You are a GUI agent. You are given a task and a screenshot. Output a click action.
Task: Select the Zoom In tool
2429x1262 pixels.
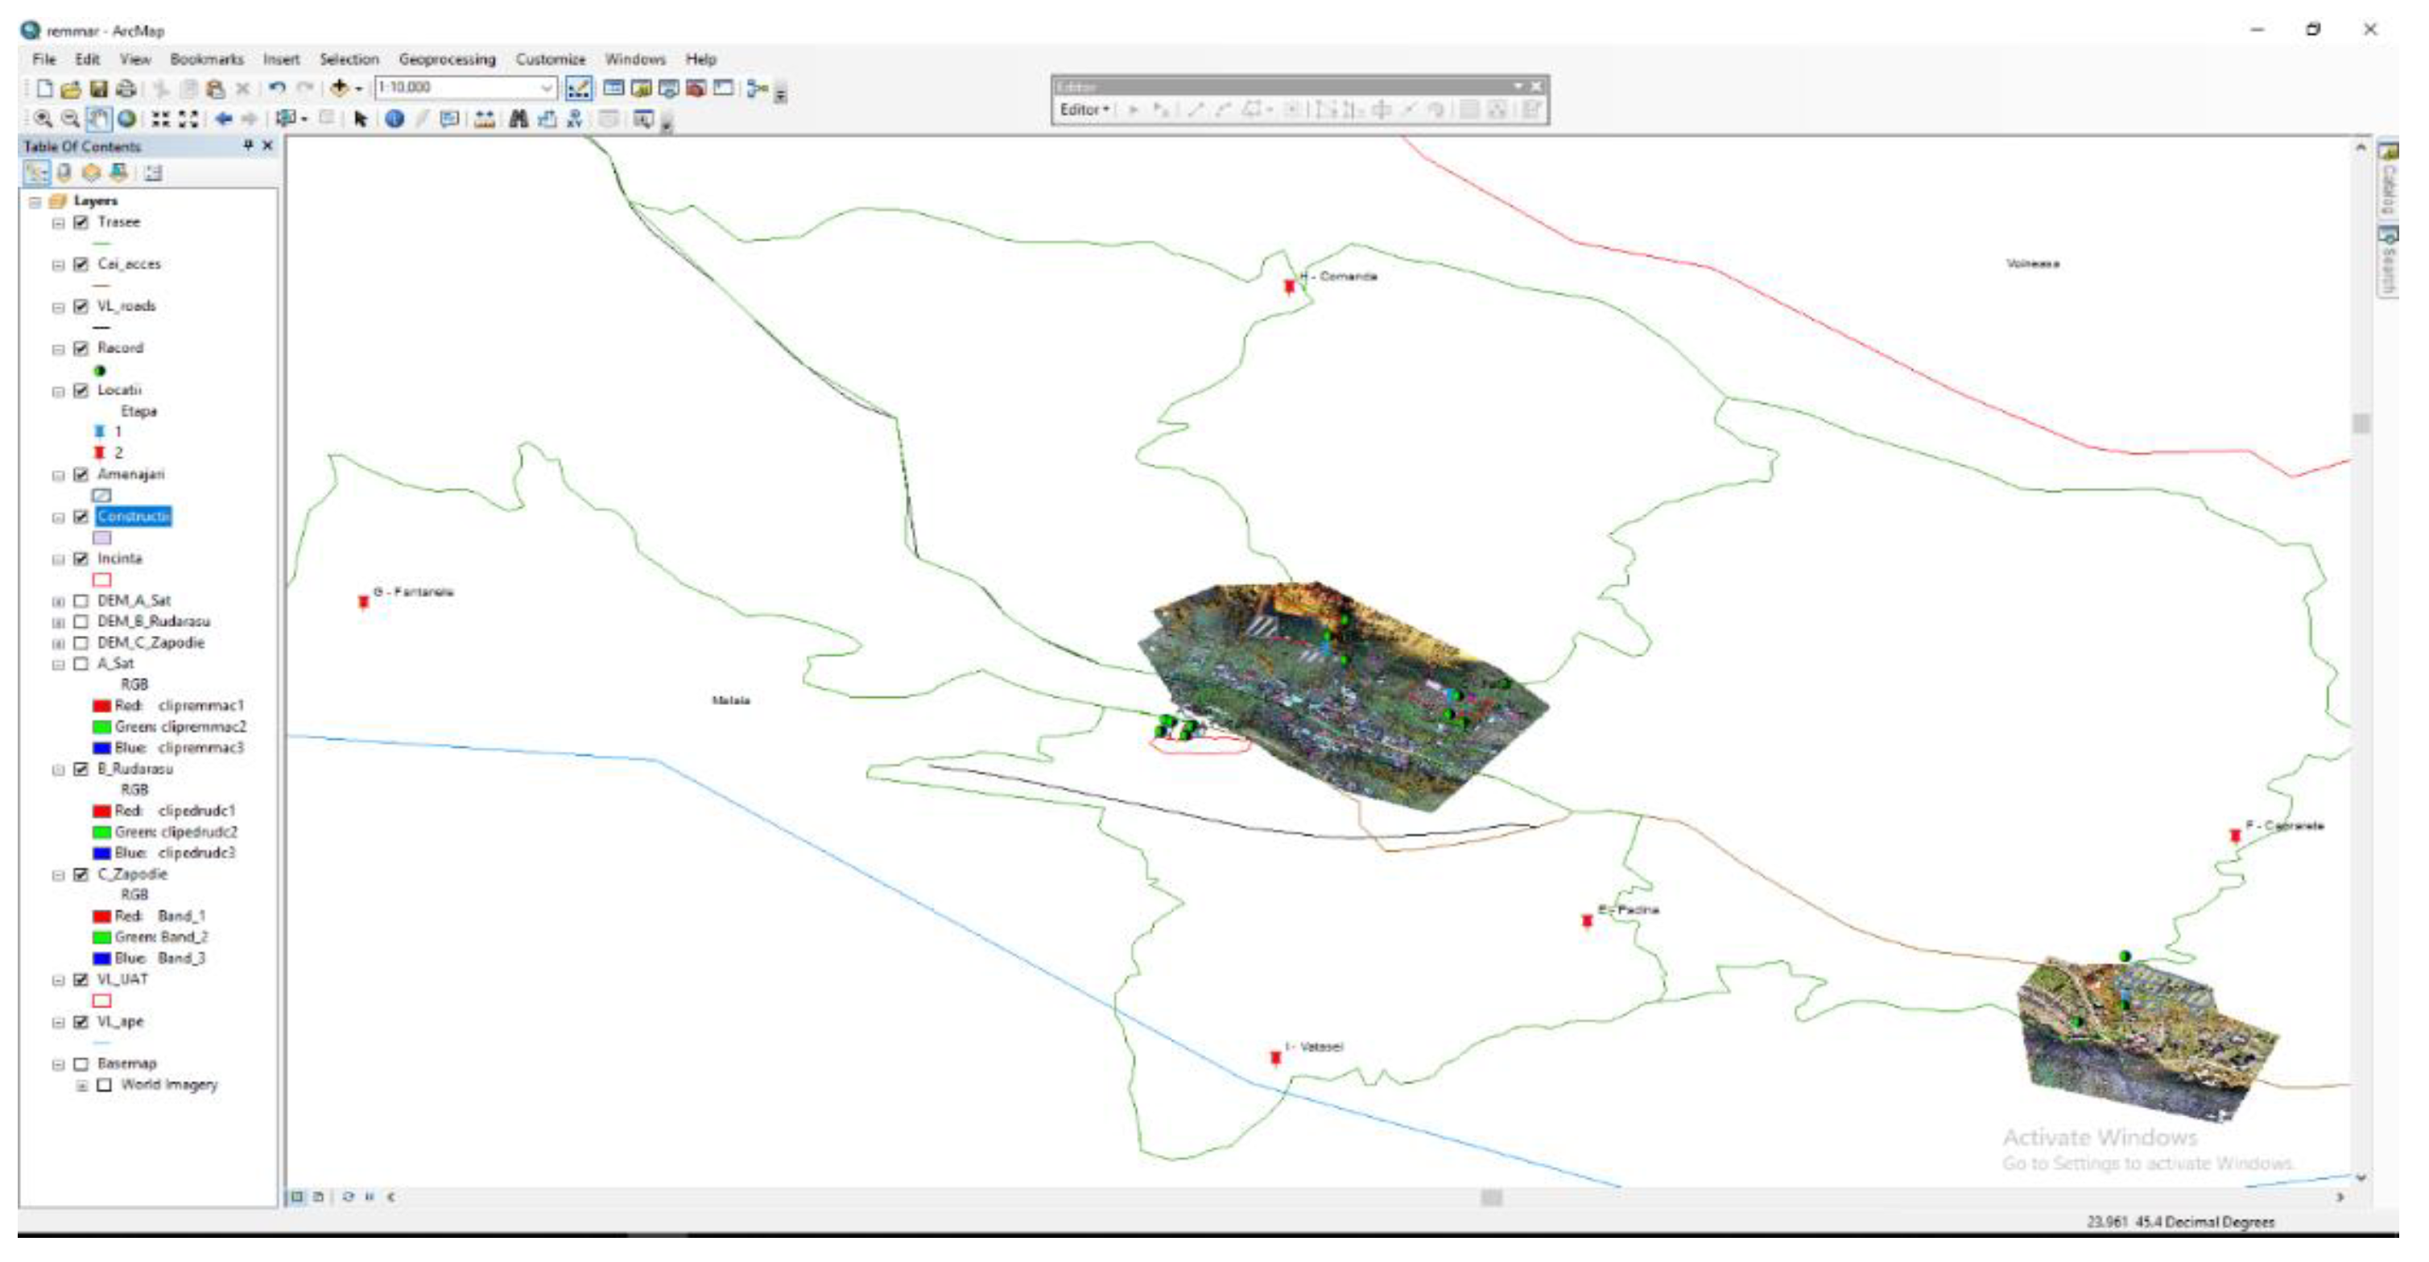coord(43,119)
